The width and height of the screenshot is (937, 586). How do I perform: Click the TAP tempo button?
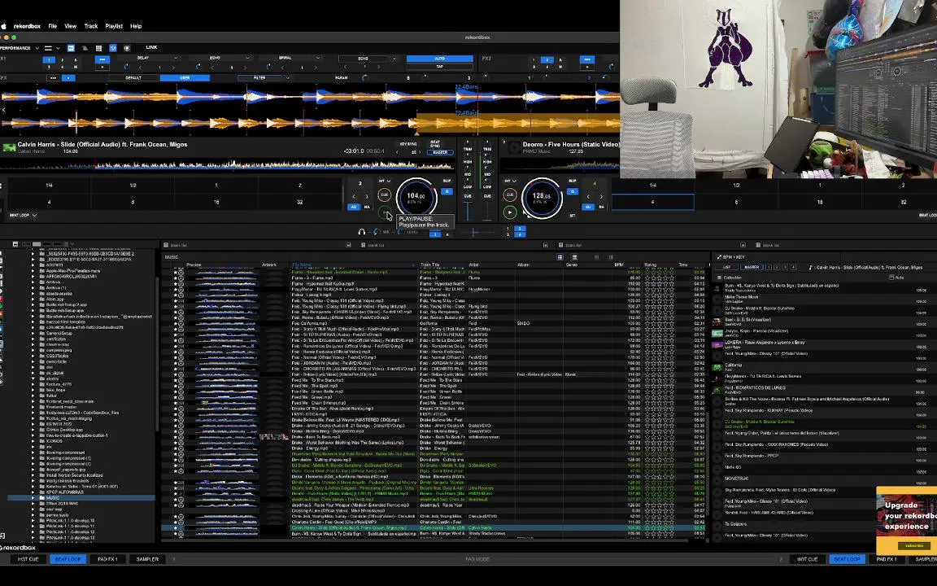pos(440,67)
